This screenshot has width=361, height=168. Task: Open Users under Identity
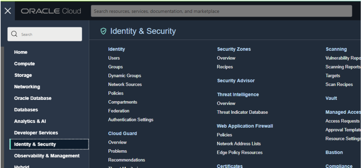coord(114,58)
